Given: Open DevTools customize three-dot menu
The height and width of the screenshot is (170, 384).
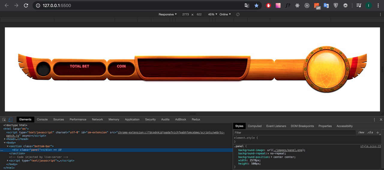Looking at the screenshot, I should pos(374,119).
